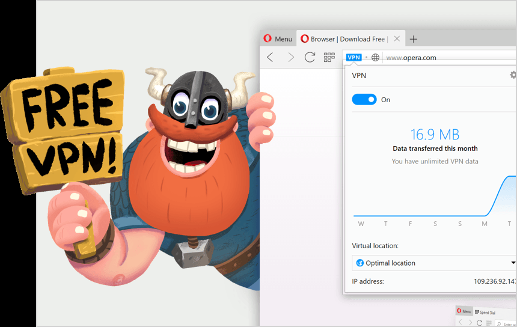The width and height of the screenshot is (517, 327).
Task: Select the Browser | Download Free tab
Action: click(351, 39)
